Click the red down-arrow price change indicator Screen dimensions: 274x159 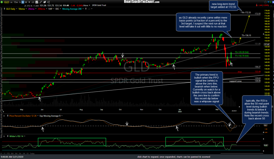(x=257, y=5)
